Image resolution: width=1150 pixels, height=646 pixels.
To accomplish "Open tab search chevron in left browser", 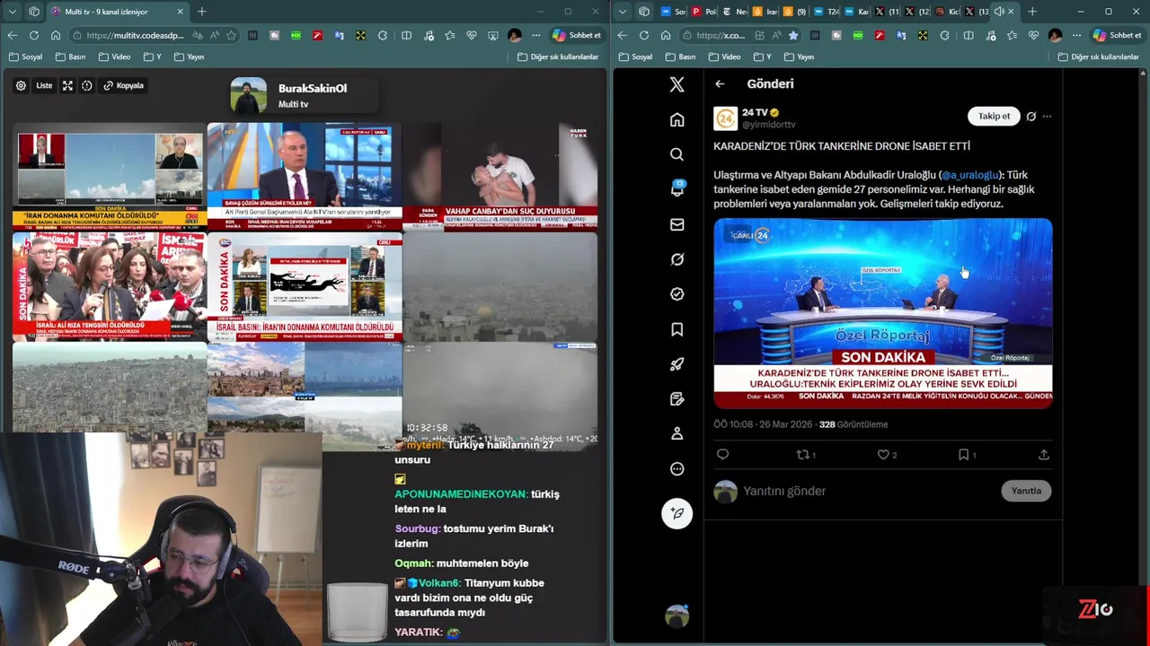I will coord(12,12).
